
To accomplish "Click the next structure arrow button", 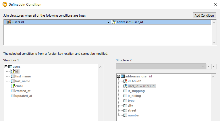I will (214, 66).
